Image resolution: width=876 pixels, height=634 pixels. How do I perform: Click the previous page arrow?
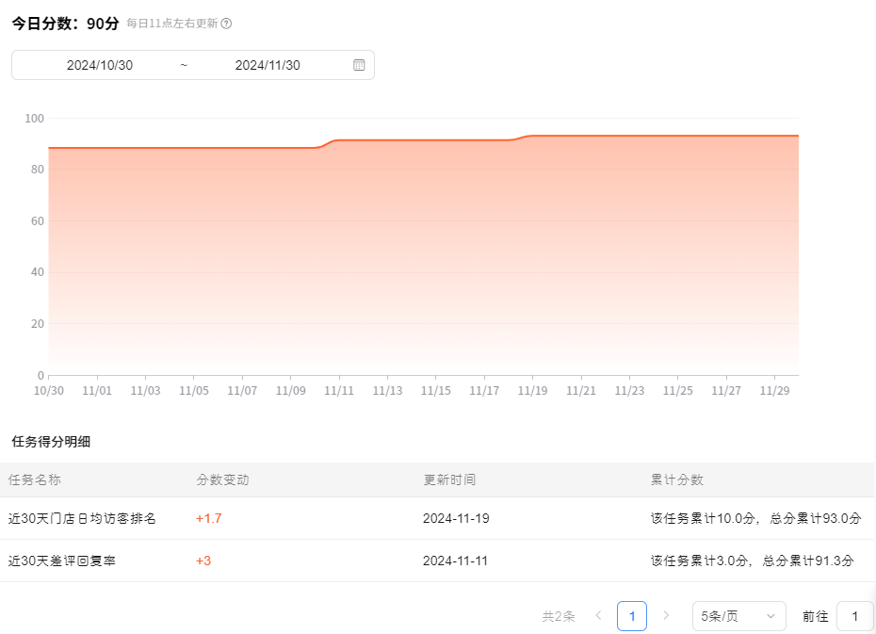(x=598, y=616)
